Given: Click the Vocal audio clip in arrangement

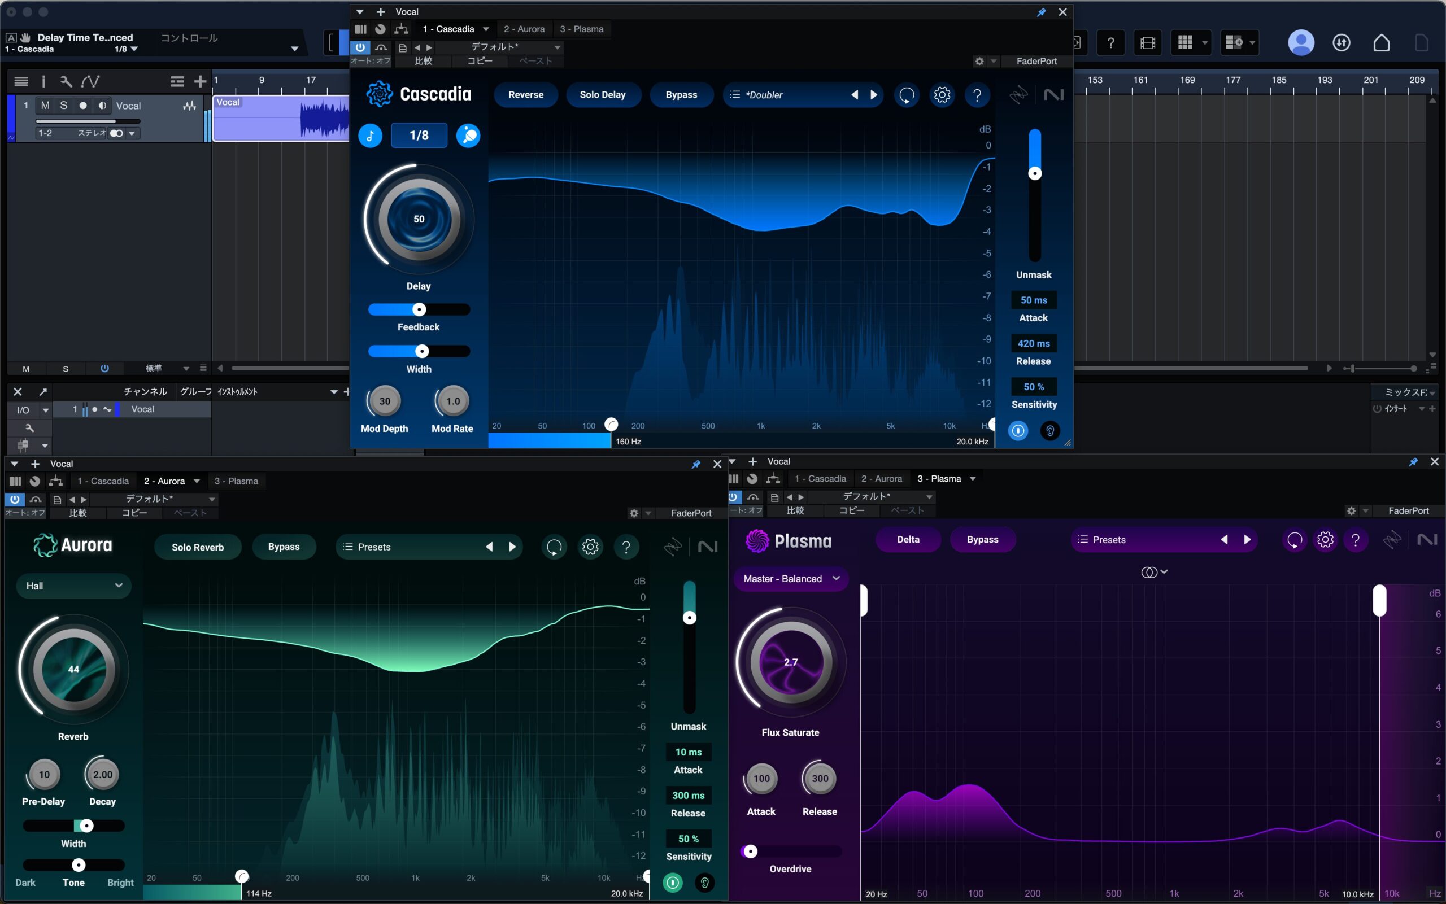Looking at the screenshot, I should [281, 119].
